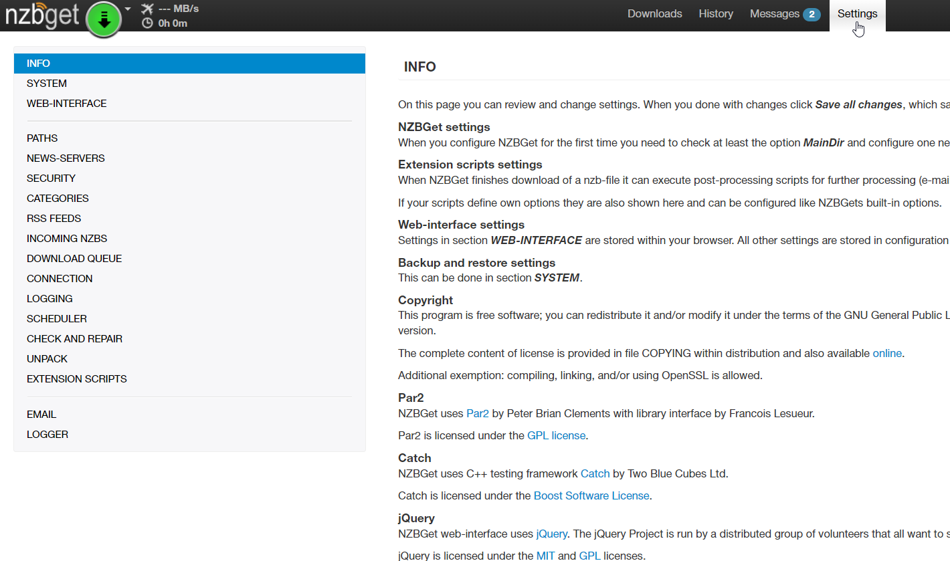Screen dimensions: 950x561
Task: Open the dropdown arrow beside the pause button
Action: [128, 9]
